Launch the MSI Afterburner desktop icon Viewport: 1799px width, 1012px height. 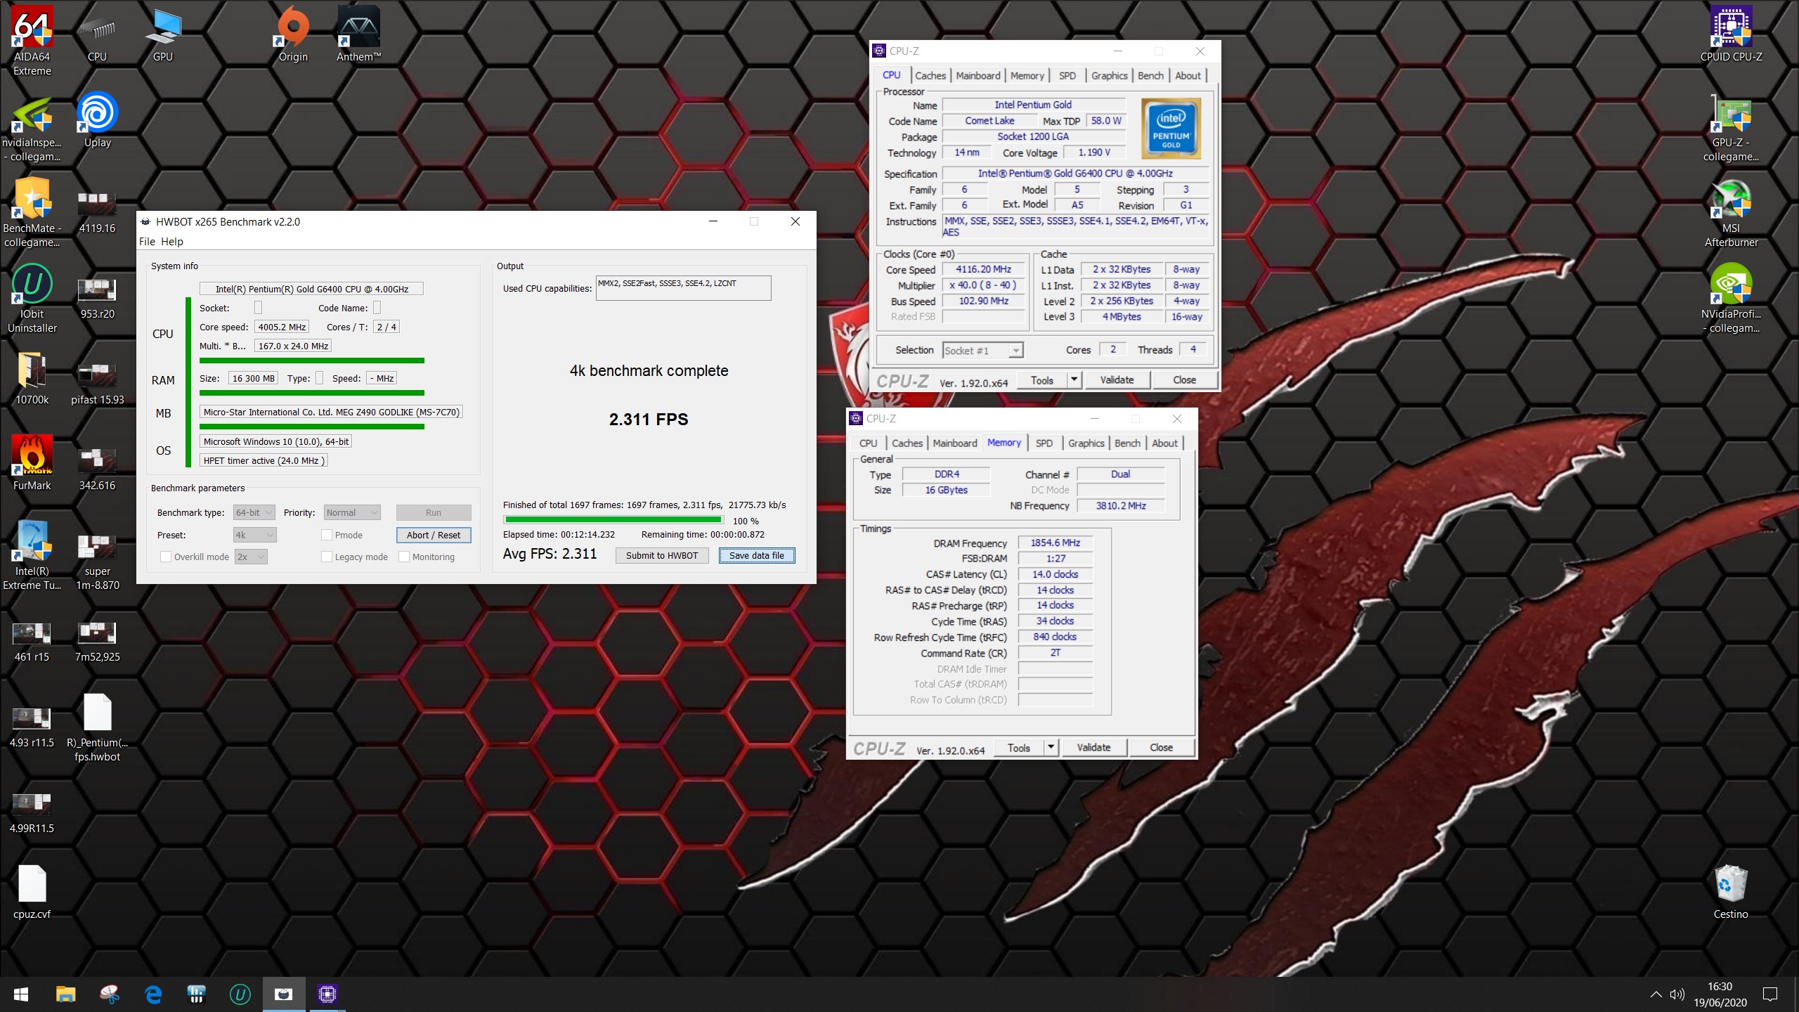1731,214
